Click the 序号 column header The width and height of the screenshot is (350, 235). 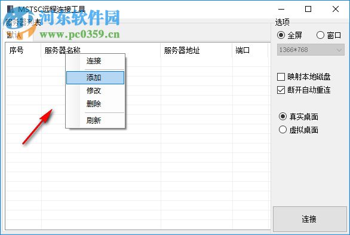(x=23, y=50)
